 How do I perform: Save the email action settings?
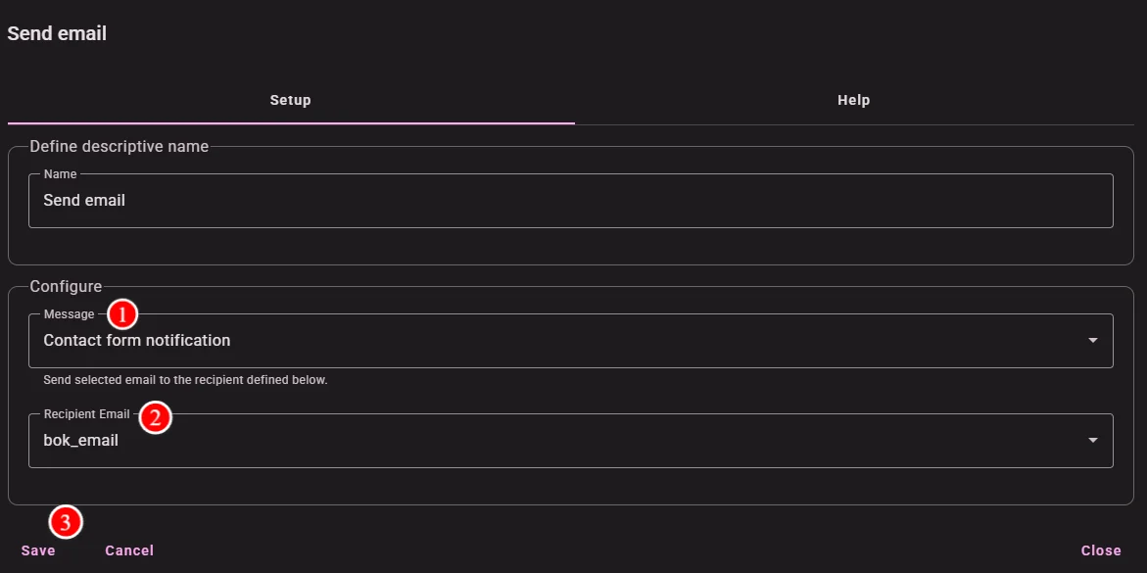pyautogui.click(x=38, y=550)
